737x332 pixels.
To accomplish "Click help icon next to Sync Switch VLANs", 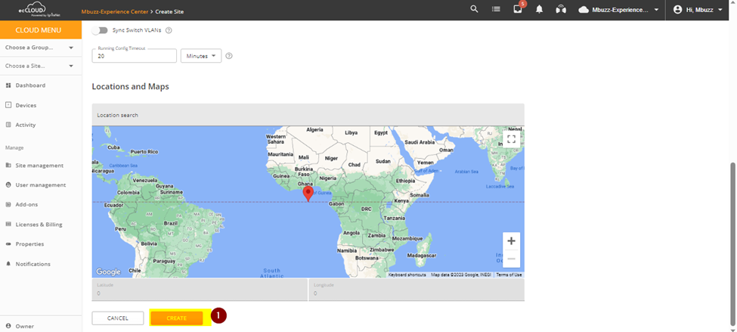I will 169,30.
